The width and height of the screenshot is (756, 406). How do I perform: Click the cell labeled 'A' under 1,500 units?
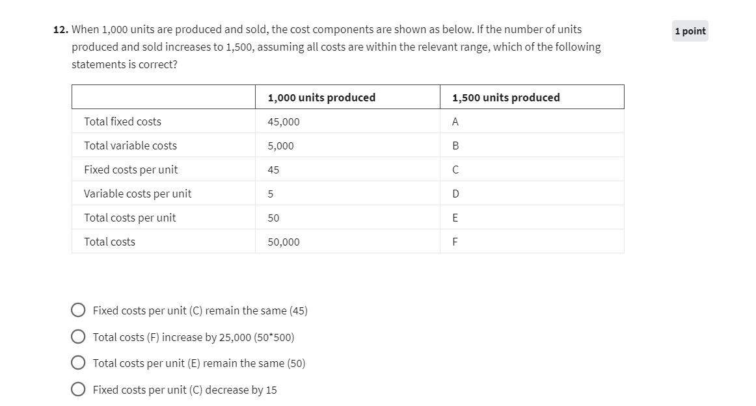click(x=455, y=121)
